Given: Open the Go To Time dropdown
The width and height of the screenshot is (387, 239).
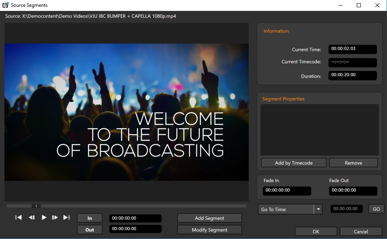Looking at the screenshot, I should [290, 209].
